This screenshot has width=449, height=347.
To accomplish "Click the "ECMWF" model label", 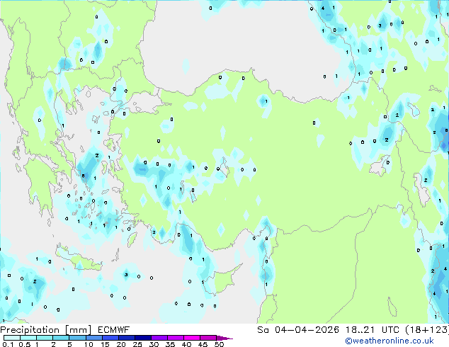I will click(114, 330).
